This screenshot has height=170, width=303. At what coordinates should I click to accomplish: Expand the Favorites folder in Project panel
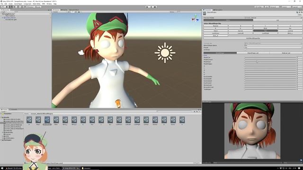(1, 114)
